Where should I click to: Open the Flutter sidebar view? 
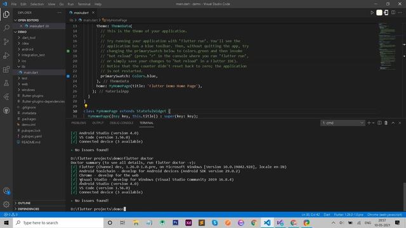click(6, 97)
